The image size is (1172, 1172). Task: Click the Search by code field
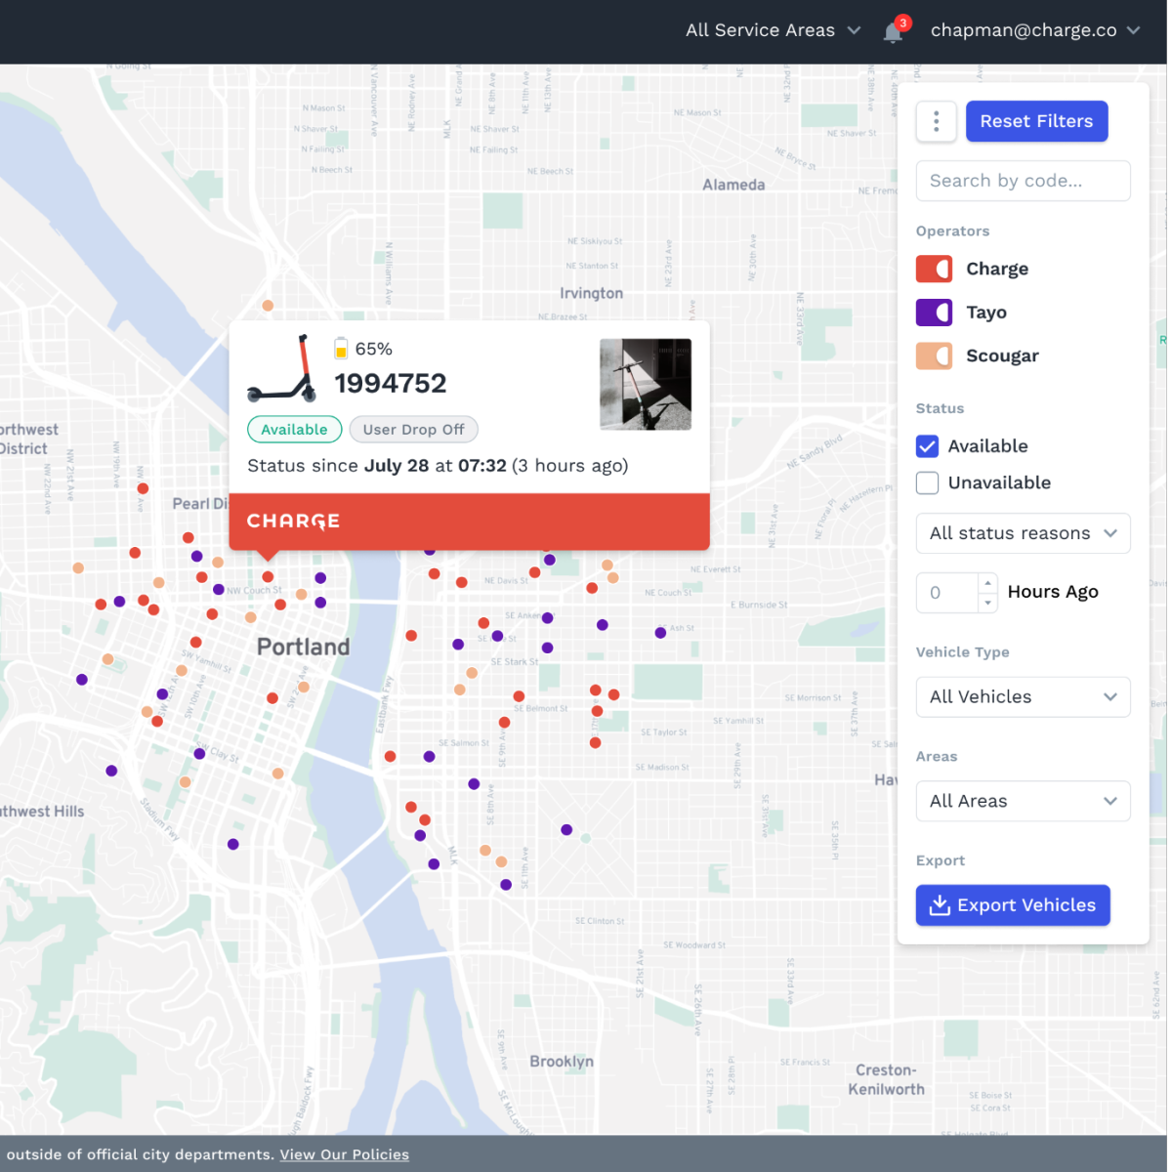[1023, 181]
